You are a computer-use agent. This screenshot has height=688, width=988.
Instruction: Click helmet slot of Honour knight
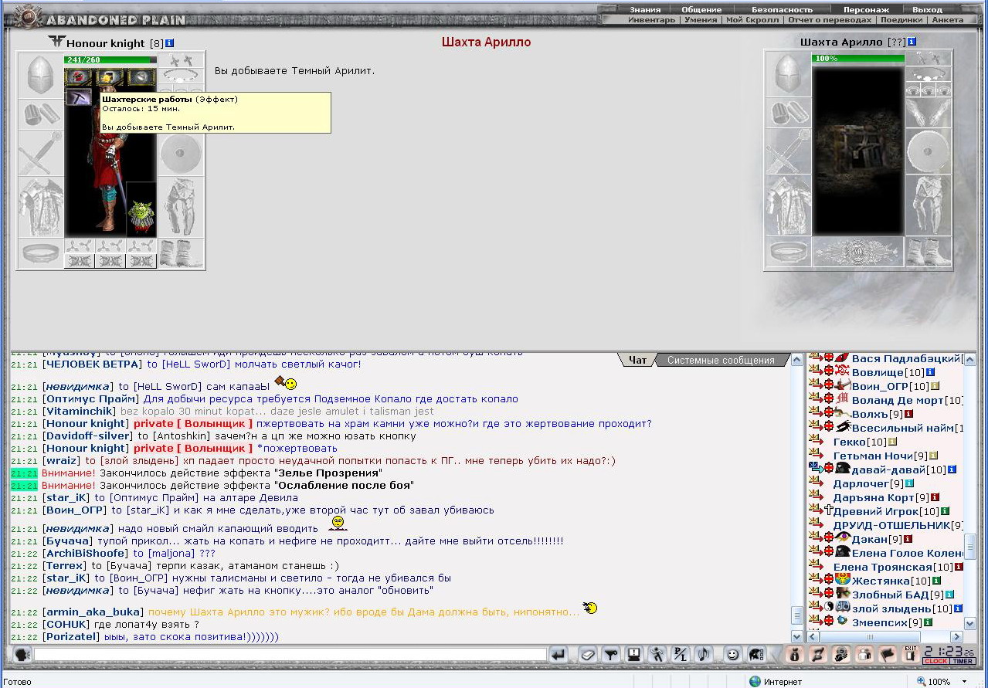[41, 74]
